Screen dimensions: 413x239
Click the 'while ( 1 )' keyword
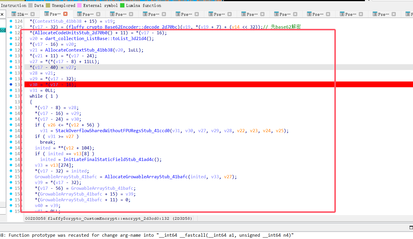tap(44, 96)
